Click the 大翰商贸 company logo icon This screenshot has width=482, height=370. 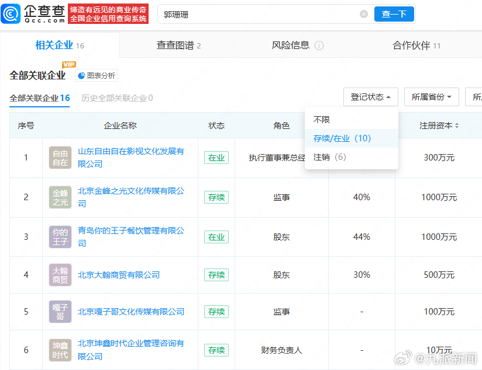click(60, 275)
